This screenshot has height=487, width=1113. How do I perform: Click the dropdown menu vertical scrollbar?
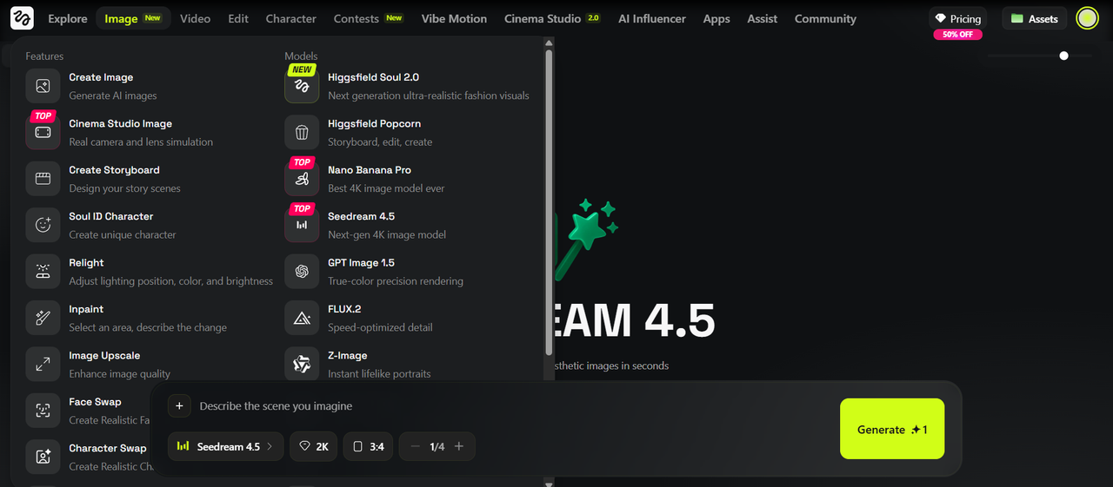(549, 201)
